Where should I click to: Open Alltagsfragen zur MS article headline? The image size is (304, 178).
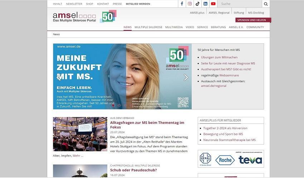[x=147, y=125]
